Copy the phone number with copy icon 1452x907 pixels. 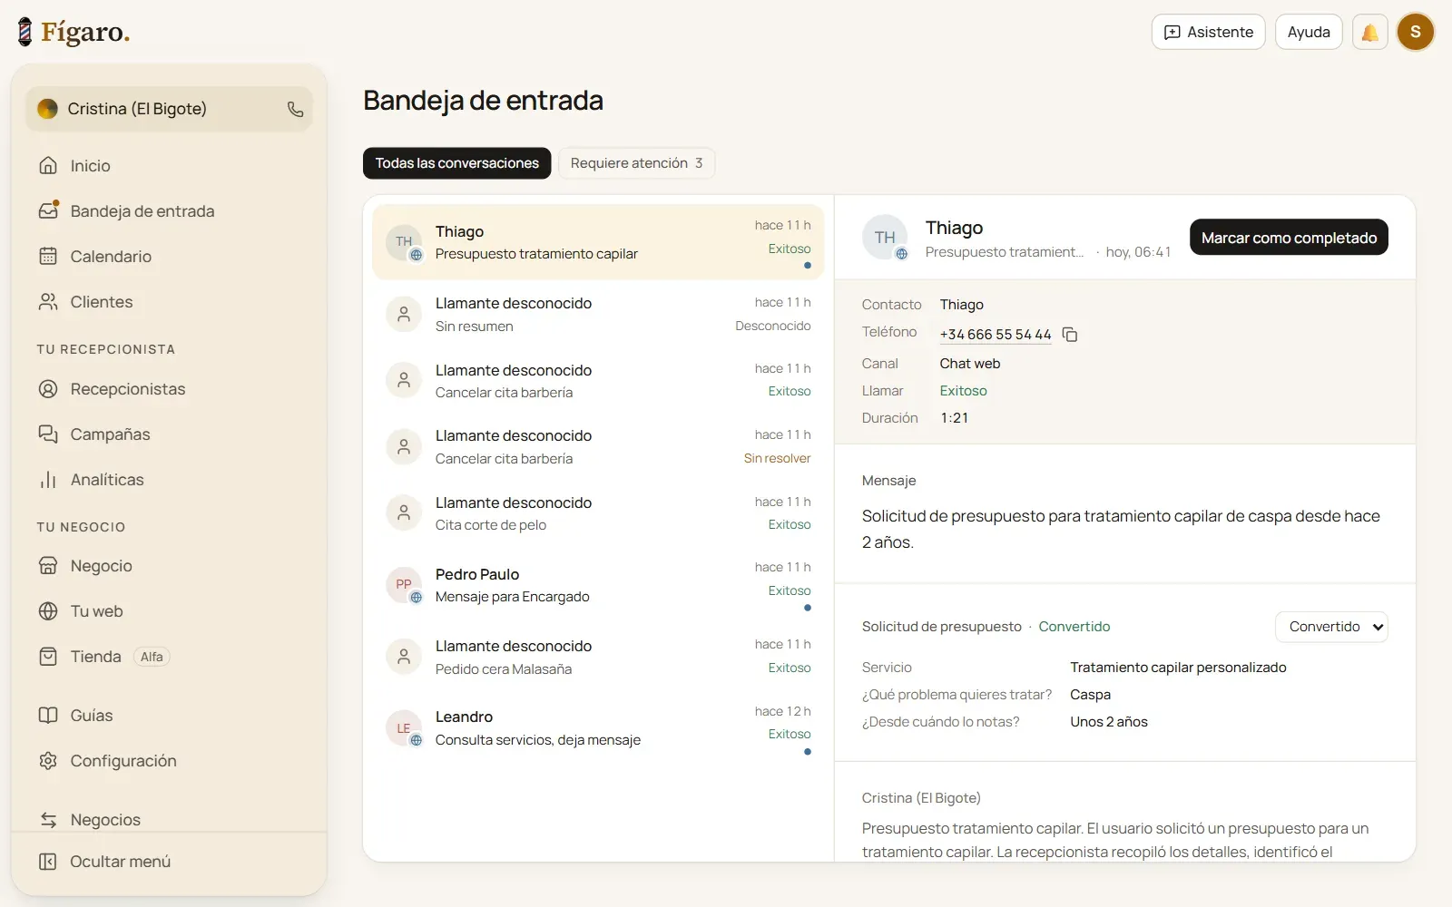click(1070, 335)
